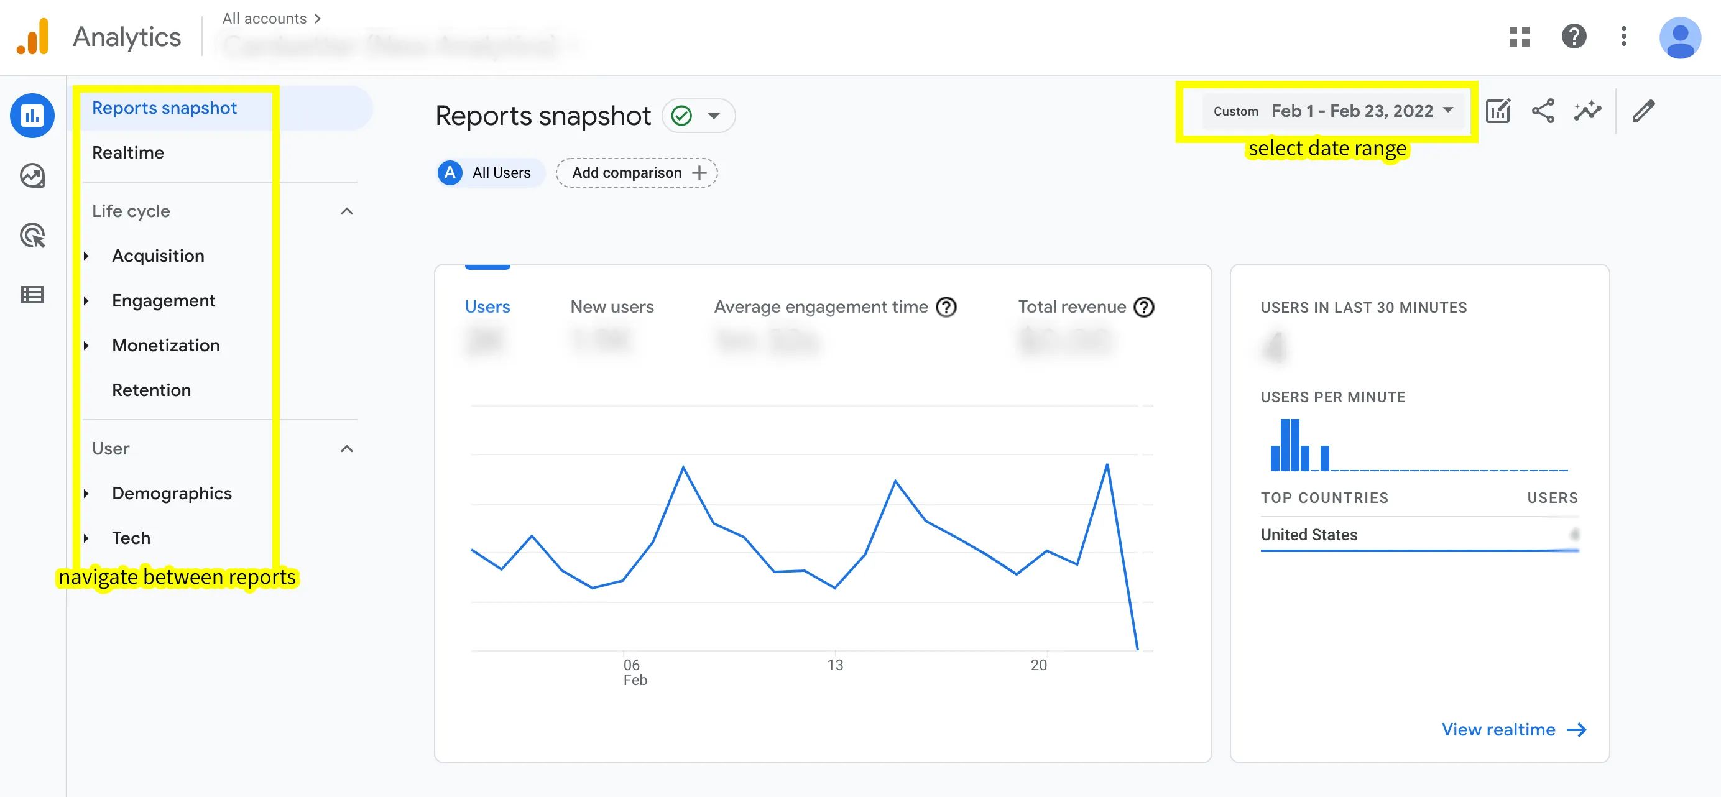1721x797 pixels.
Task: Switch to the Realtime report
Action: (x=128, y=152)
